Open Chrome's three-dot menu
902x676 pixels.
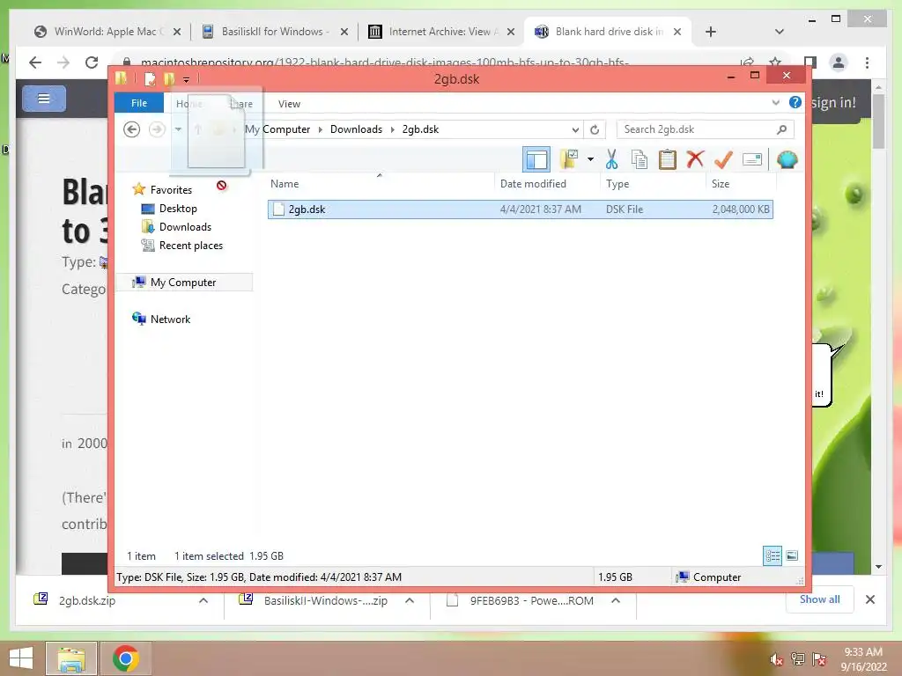pyautogui.click(x=867, y=62)
